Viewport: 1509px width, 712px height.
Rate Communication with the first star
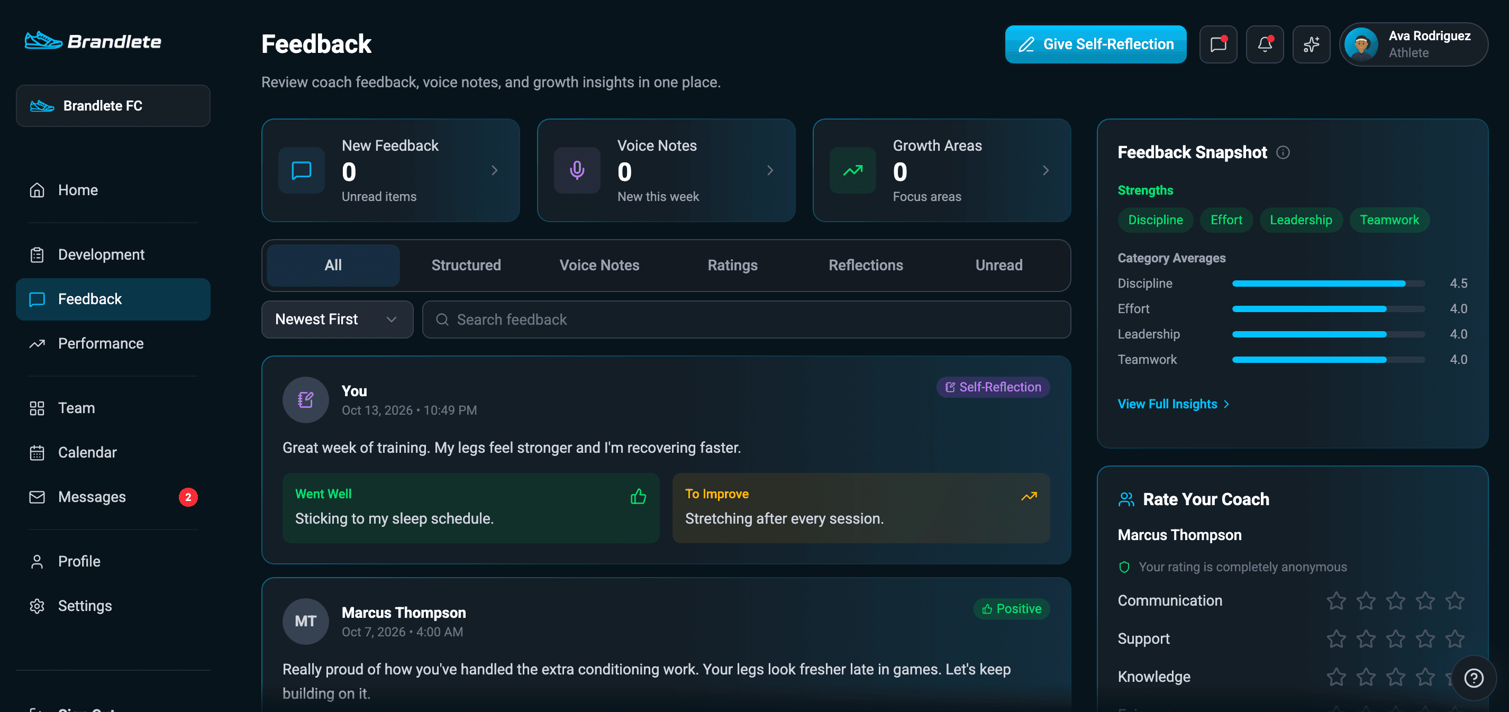tap(1336, 601)
